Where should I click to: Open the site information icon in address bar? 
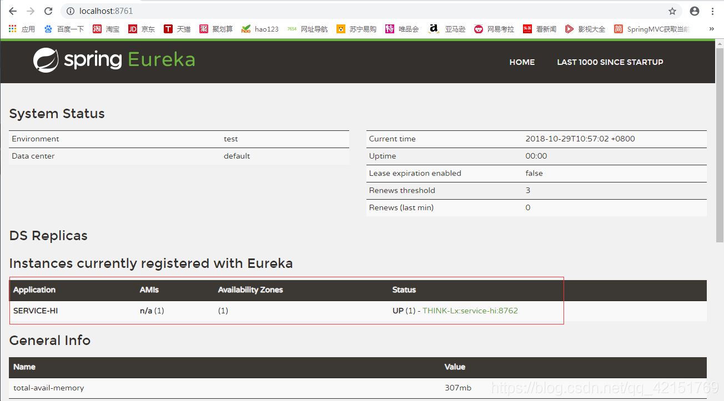[x=70, y=11]
